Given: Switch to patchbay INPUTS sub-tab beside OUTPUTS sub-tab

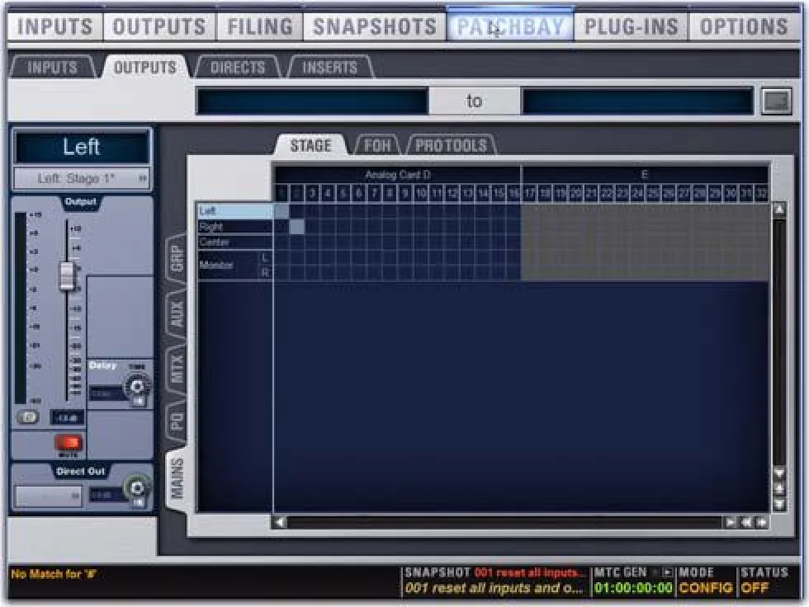Looking at the screenshot, I should [52, 68].
